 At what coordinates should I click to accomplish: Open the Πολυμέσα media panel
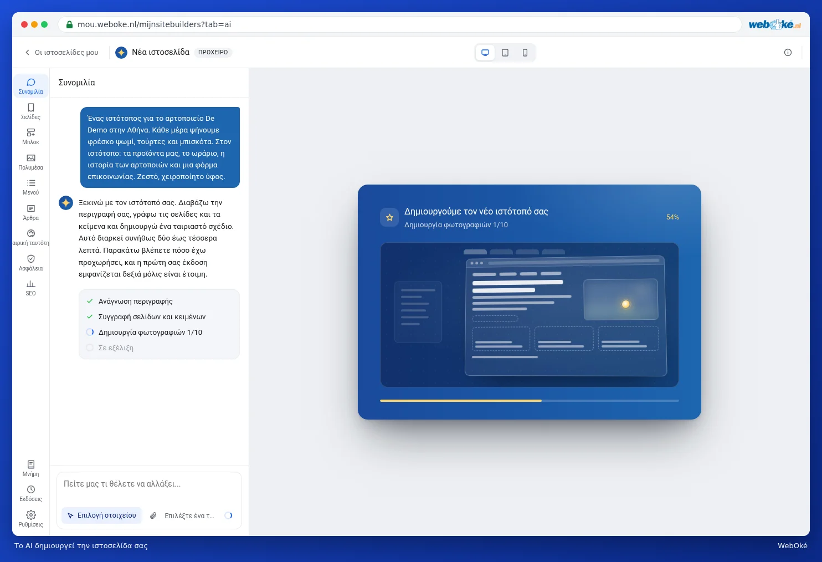click(x=30, y=162)
